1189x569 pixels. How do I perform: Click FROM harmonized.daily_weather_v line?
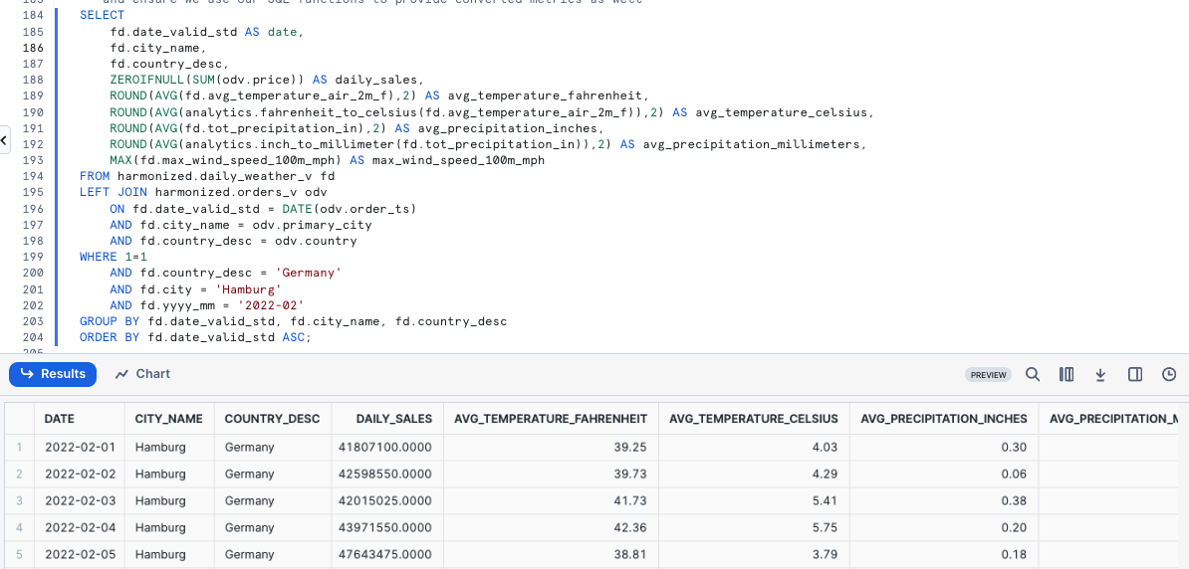tap(207, 176)
